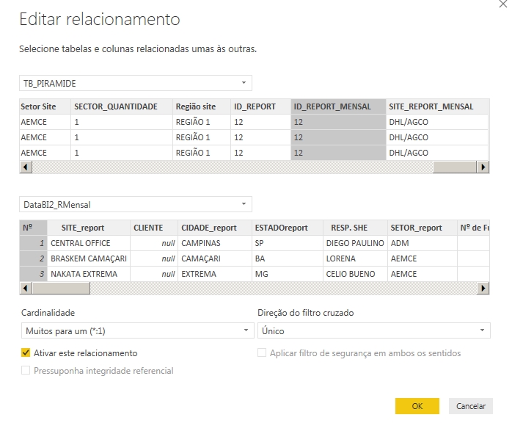512x434 pixels.
Task: Click the LORENA cell
Action: point(355,258)
